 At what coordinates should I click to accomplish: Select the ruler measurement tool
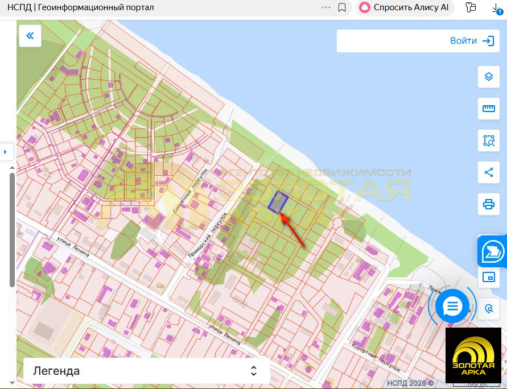tap(489, 109)
